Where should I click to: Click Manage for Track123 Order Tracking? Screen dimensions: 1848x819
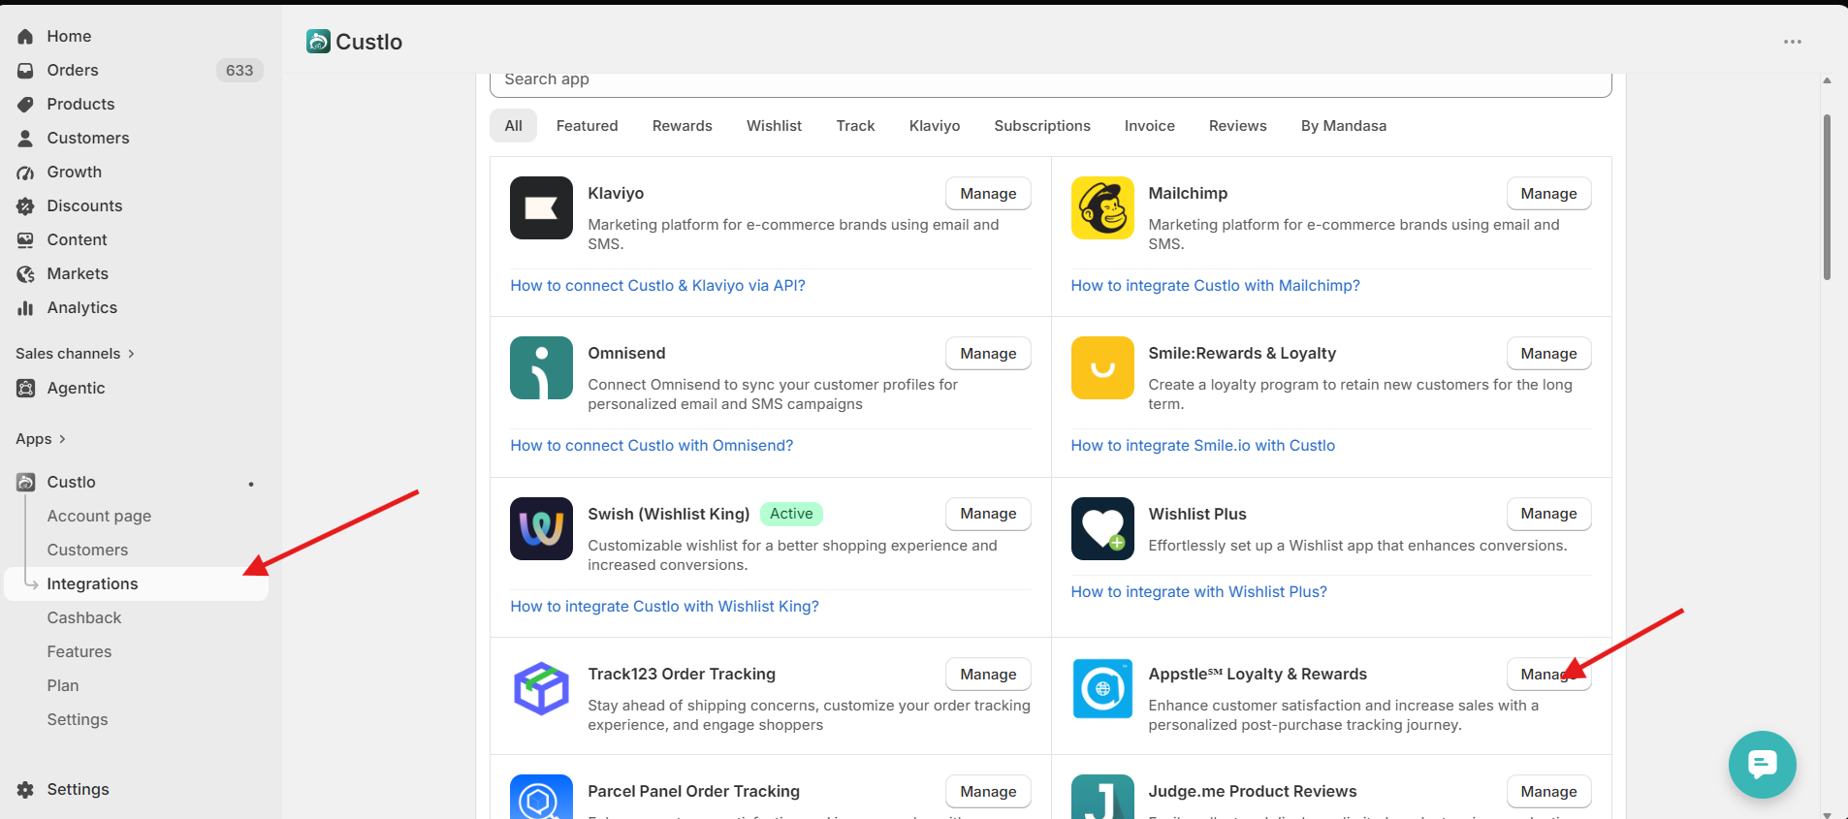988,675
